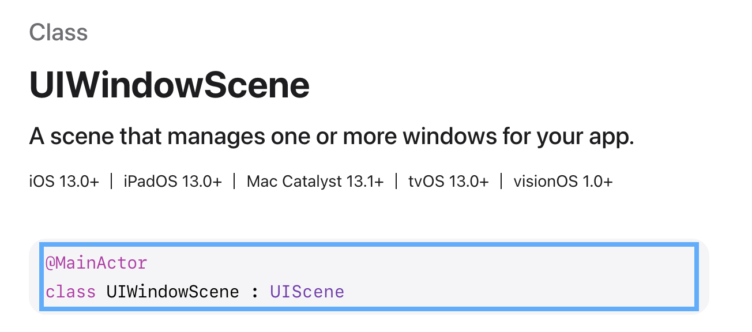Open the UIScene superclass link
This screenshot has height=332, width=752.
pos(307,292)
